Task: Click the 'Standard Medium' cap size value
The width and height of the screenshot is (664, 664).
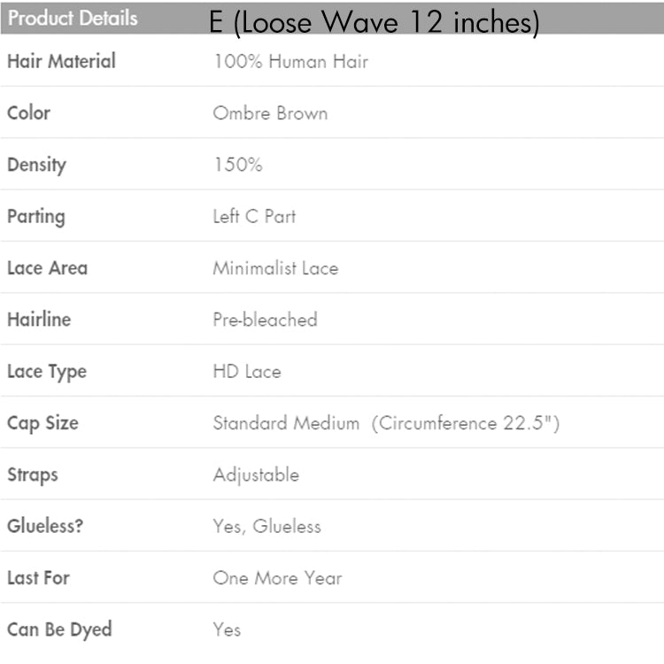Action: pyautogui.click(x=286, y=423)
